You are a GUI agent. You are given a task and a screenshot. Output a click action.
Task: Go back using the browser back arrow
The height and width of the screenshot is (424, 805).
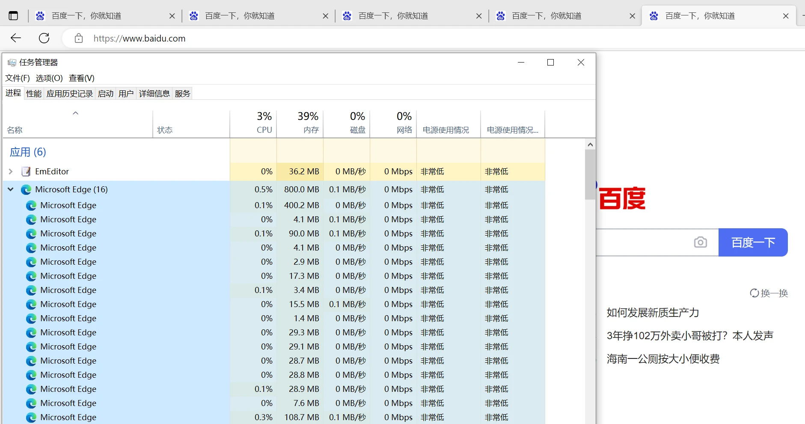(16, 38)
